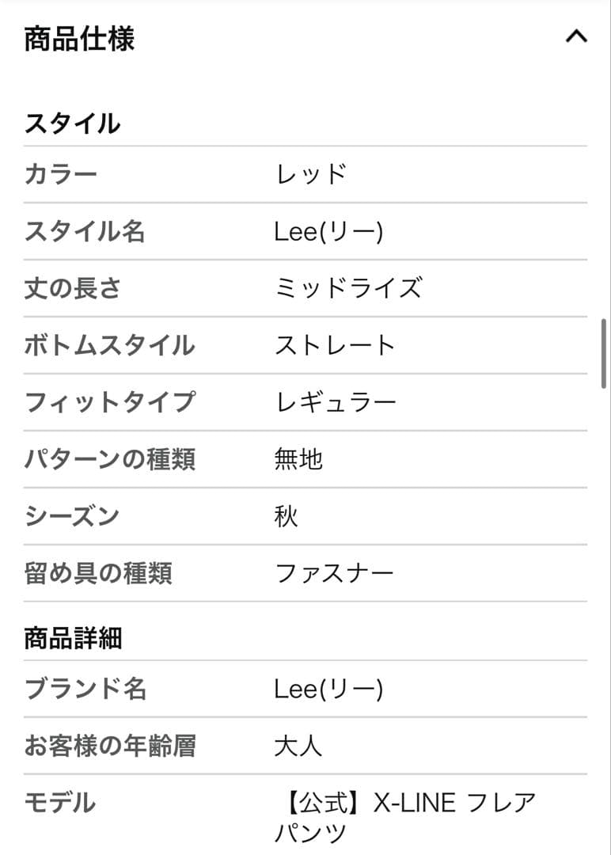Select the レギュラー fit value
Viewport: 611px width, 855px height.
(x=336, y=402)
